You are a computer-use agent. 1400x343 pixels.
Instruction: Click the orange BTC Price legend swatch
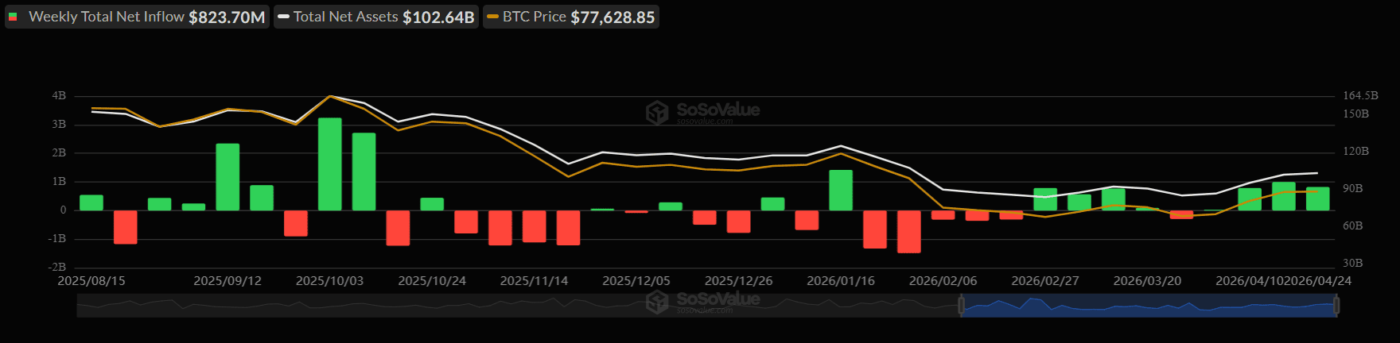point(493,17)
